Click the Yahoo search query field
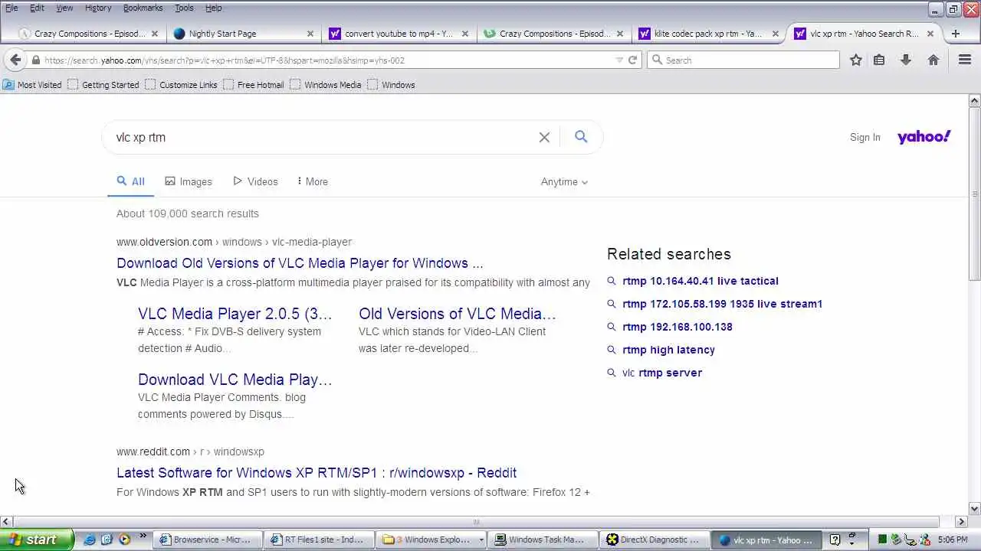The width and height of the screenshot is (981, 551). [x=322, y=137]
